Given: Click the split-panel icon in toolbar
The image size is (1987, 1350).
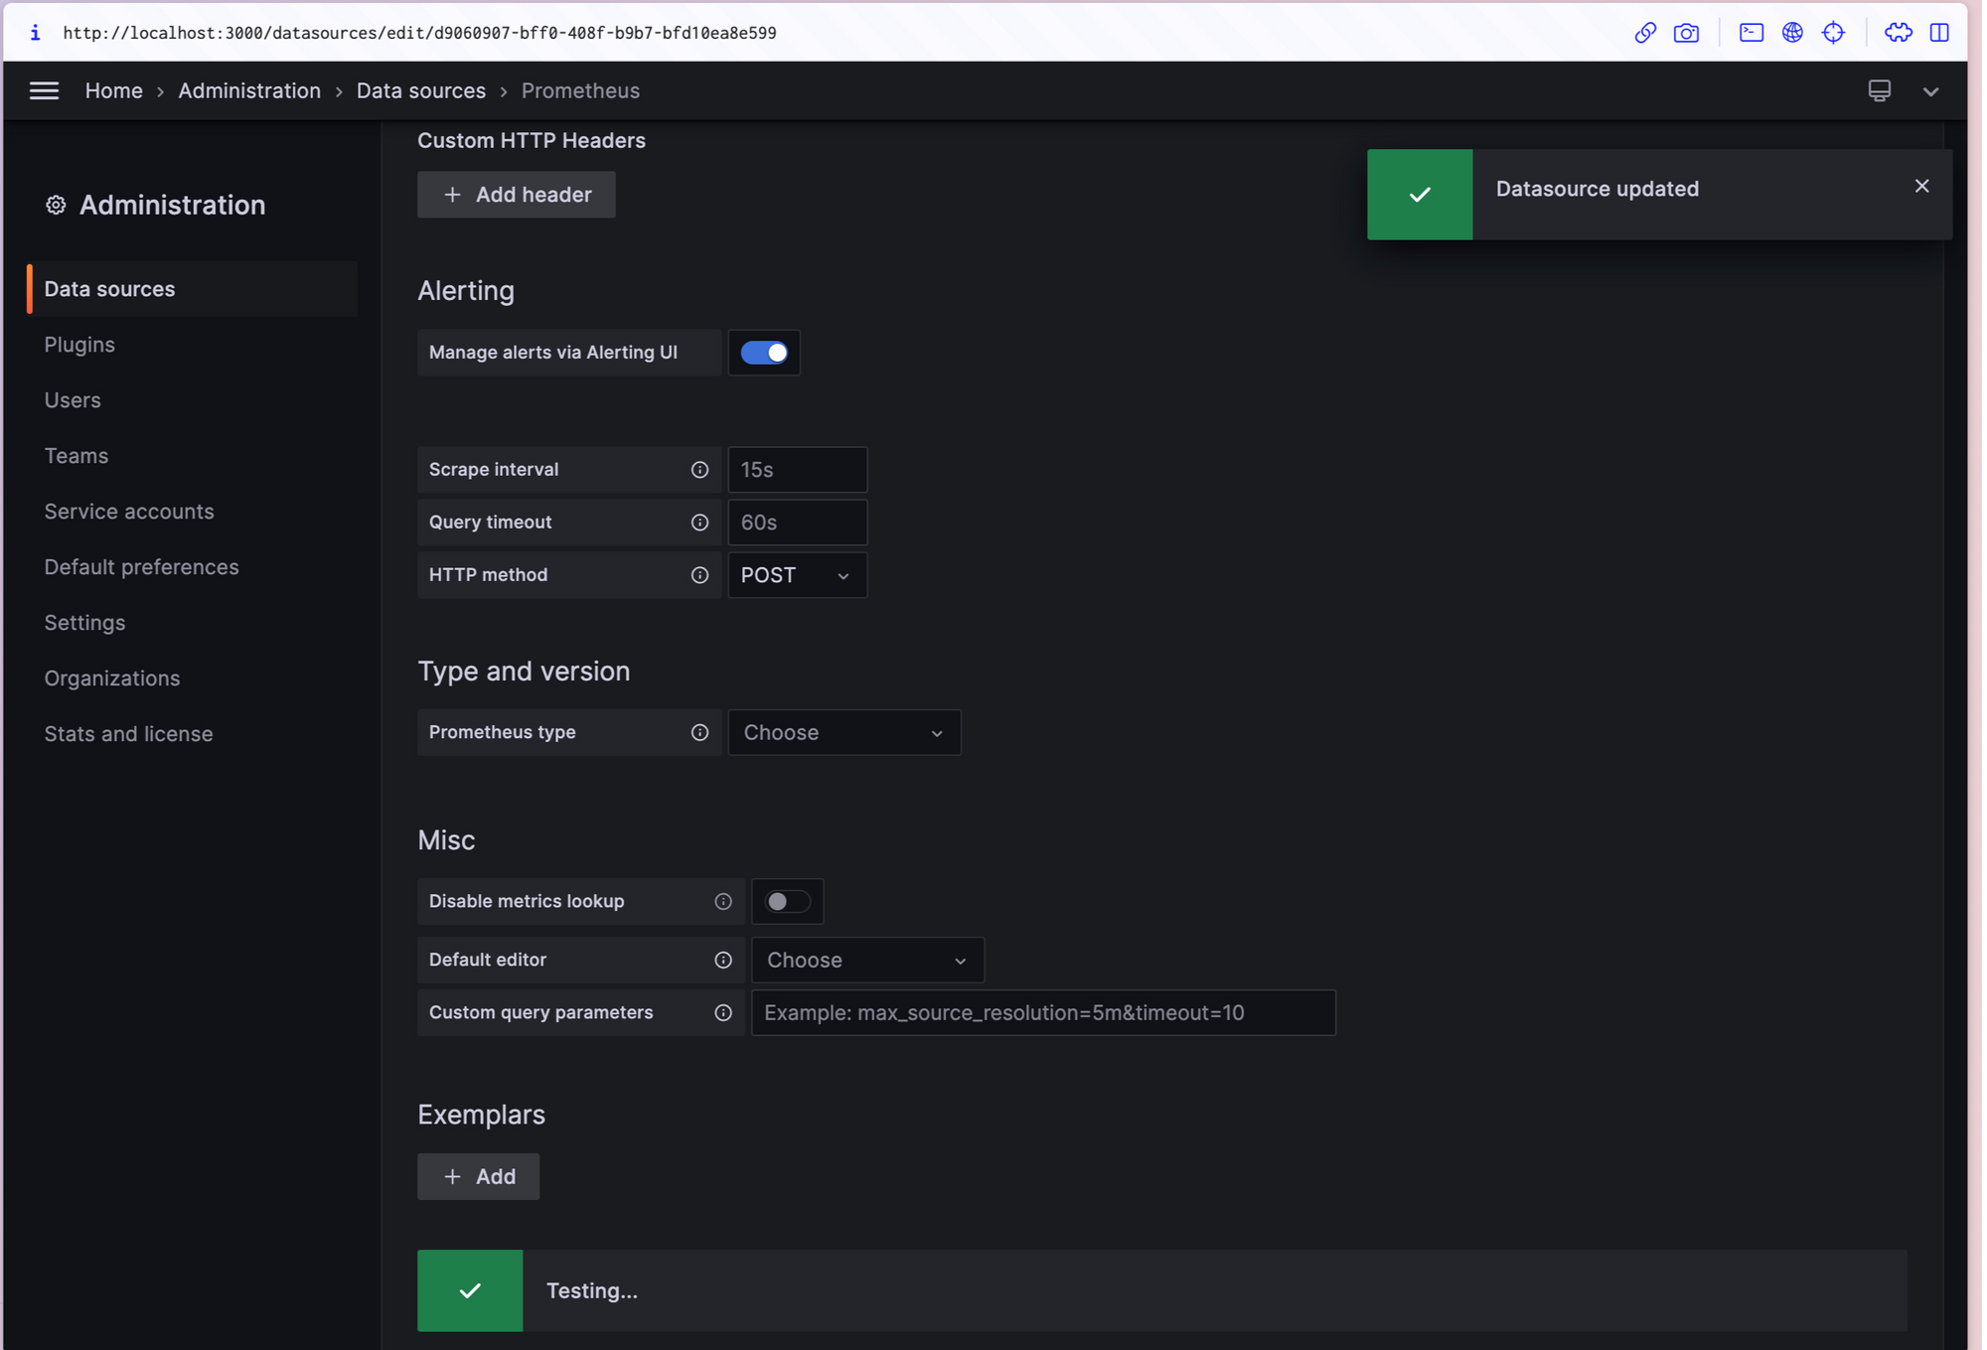Looking at the screenshot, I should click(x=1942, y=32).
